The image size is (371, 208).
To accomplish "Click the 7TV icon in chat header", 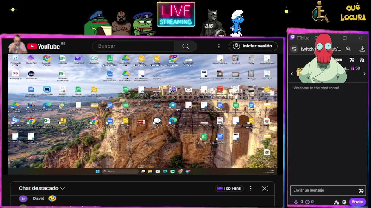I will (x=352, y=60).
